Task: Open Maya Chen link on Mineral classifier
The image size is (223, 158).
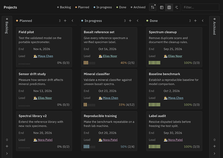Action: pyautogui.click(x=111, y=98)
